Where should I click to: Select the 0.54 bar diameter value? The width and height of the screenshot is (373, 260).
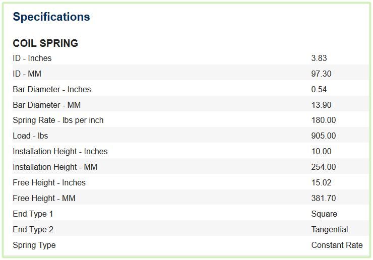[319, 90]
